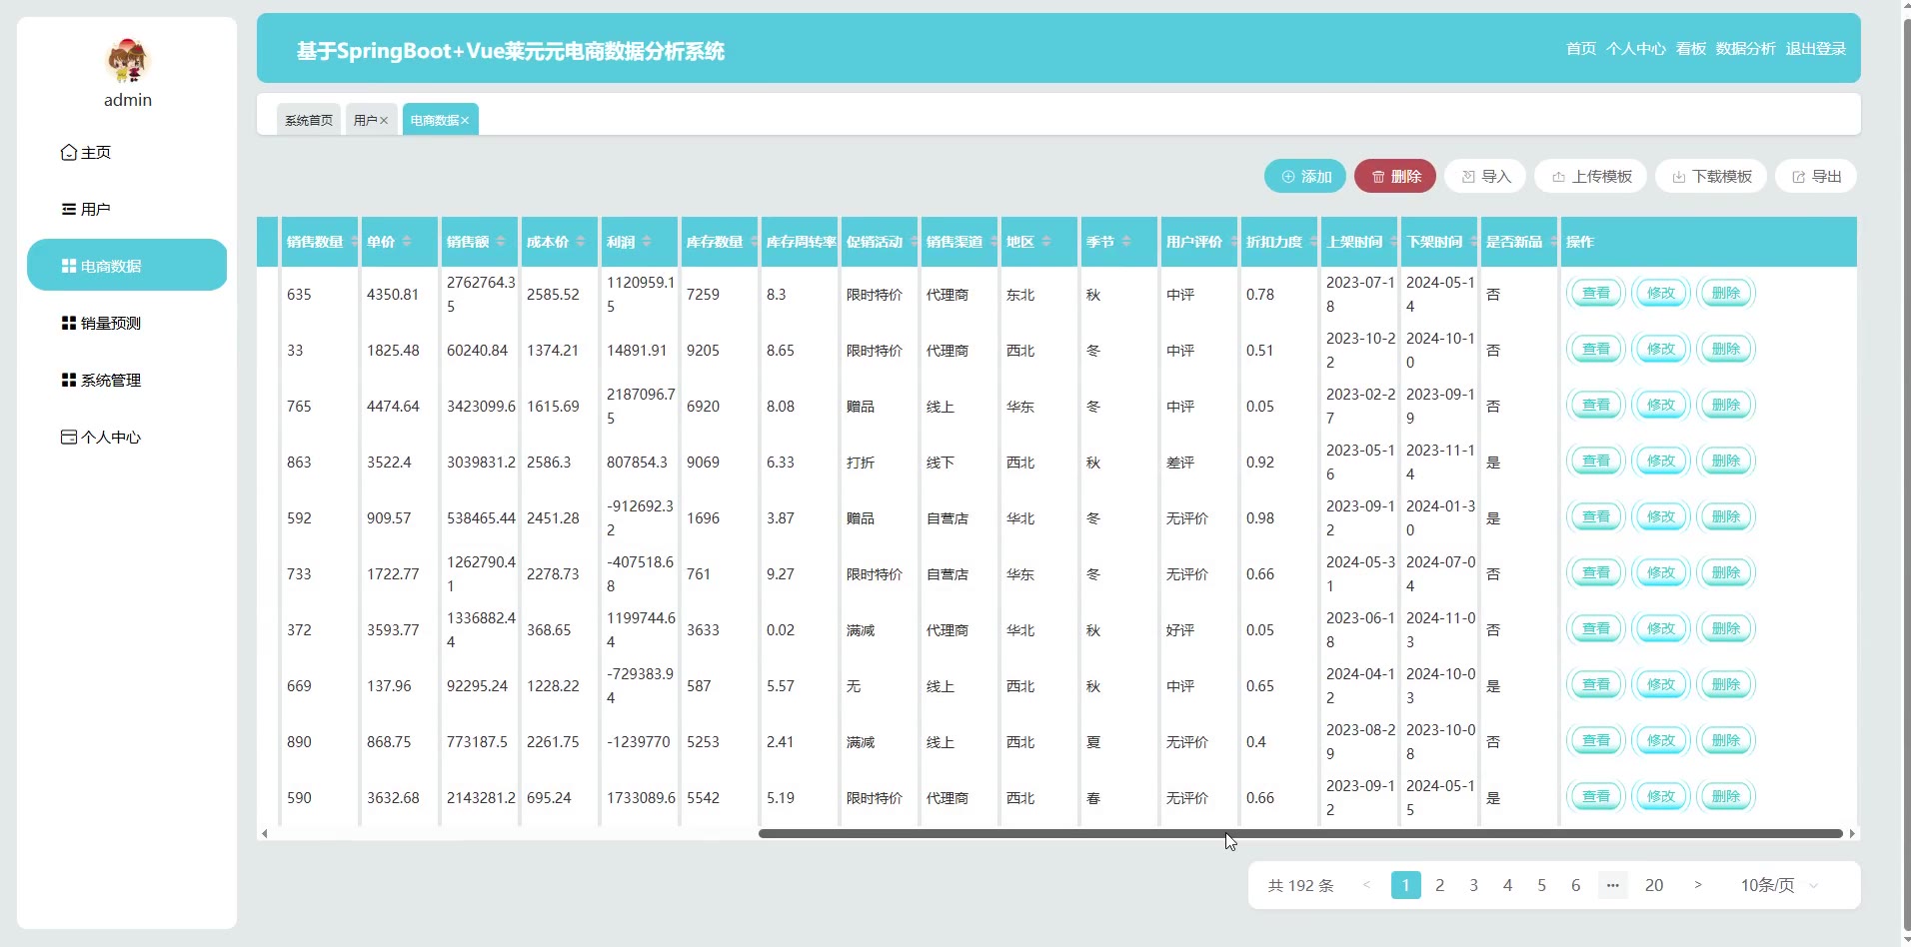Screen dimensions: 1911x947
Task: Click 退出登录 in the top navigation
Action: pyautogui.click(x=1815, y=49)
